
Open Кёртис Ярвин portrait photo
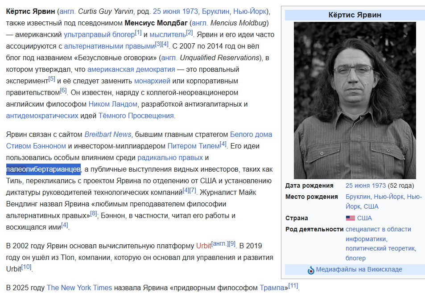pos(355,100)
